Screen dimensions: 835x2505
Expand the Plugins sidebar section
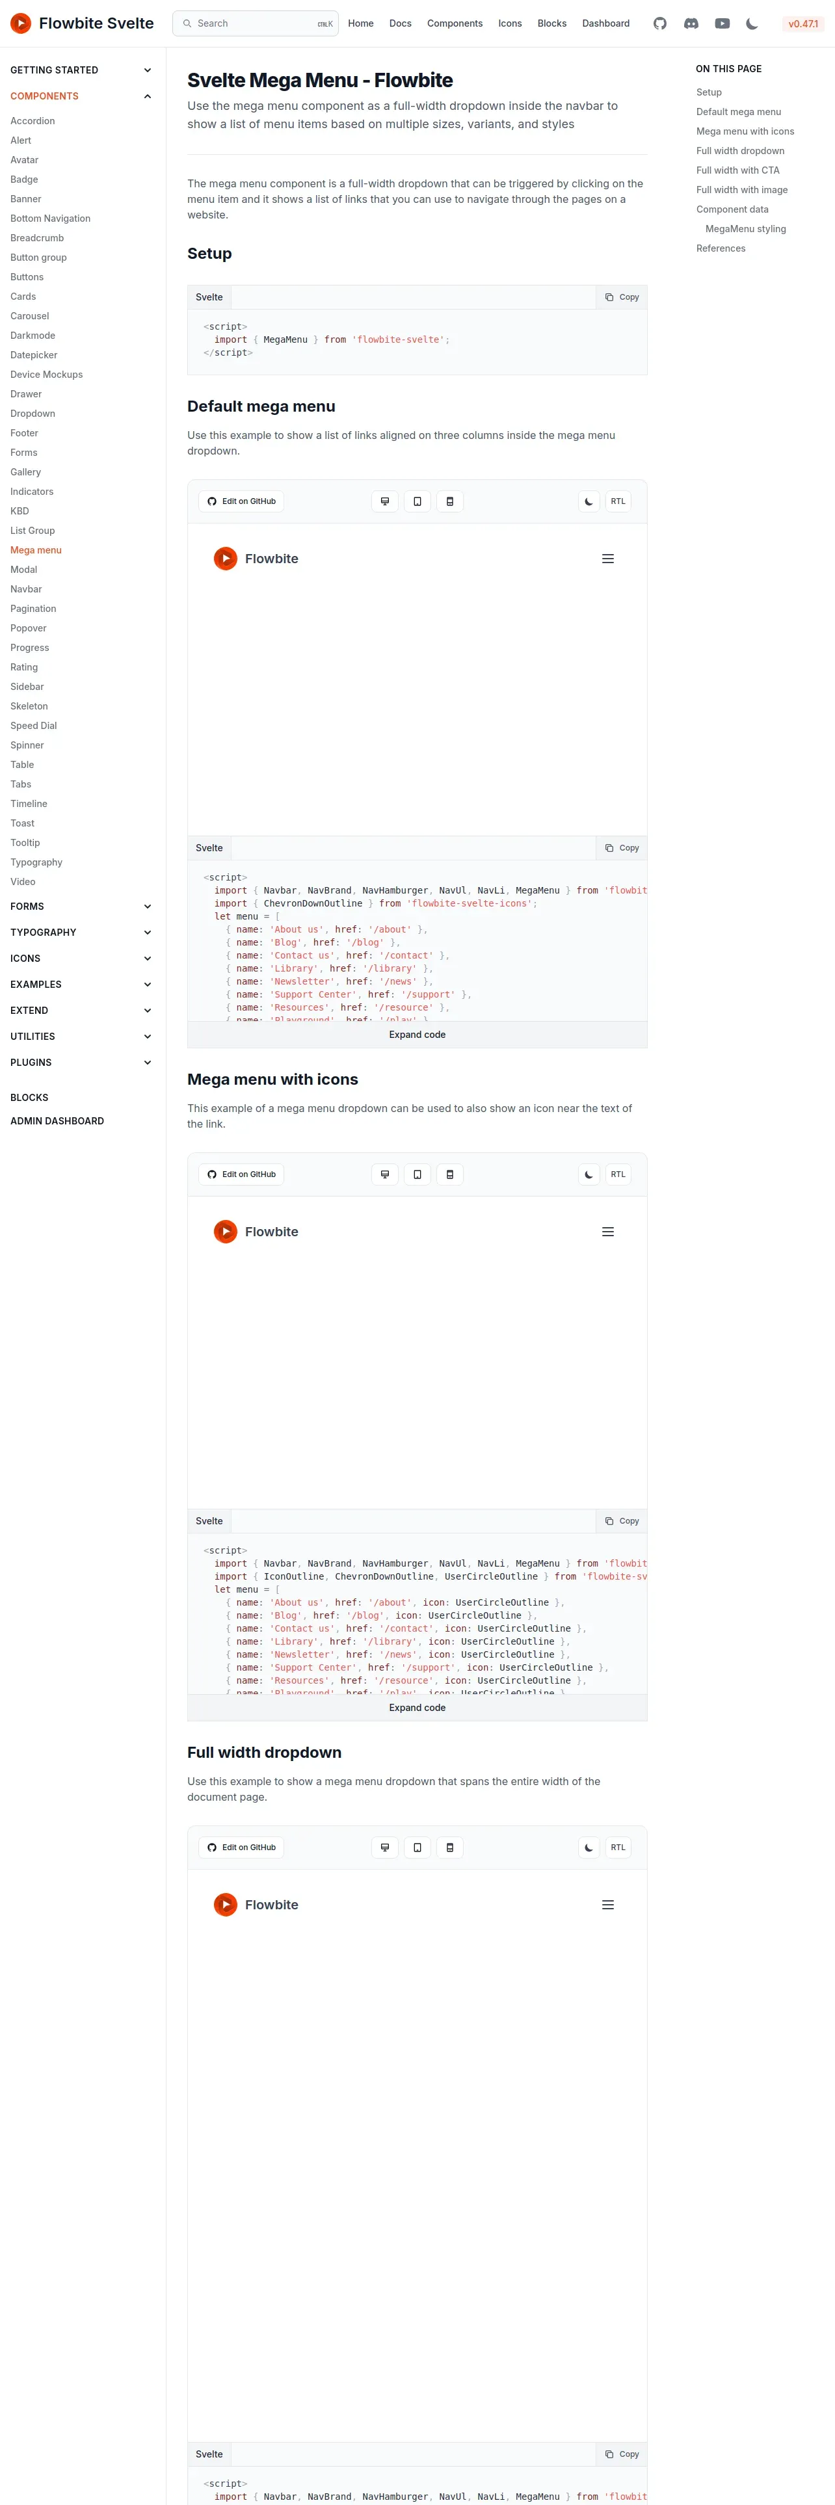click(82, 1063)
